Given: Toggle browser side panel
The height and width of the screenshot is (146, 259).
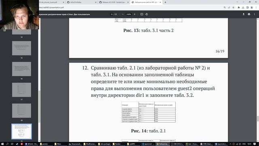Looking at the screenshot, I should (x=247, y=7).
